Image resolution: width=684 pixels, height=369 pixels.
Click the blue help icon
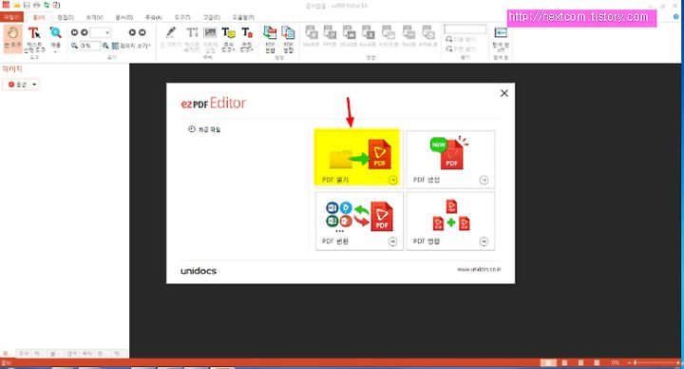(x=676, y=16)
